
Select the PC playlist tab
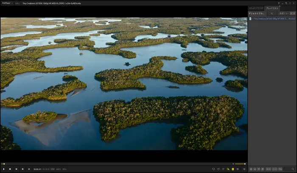point(272,13)
